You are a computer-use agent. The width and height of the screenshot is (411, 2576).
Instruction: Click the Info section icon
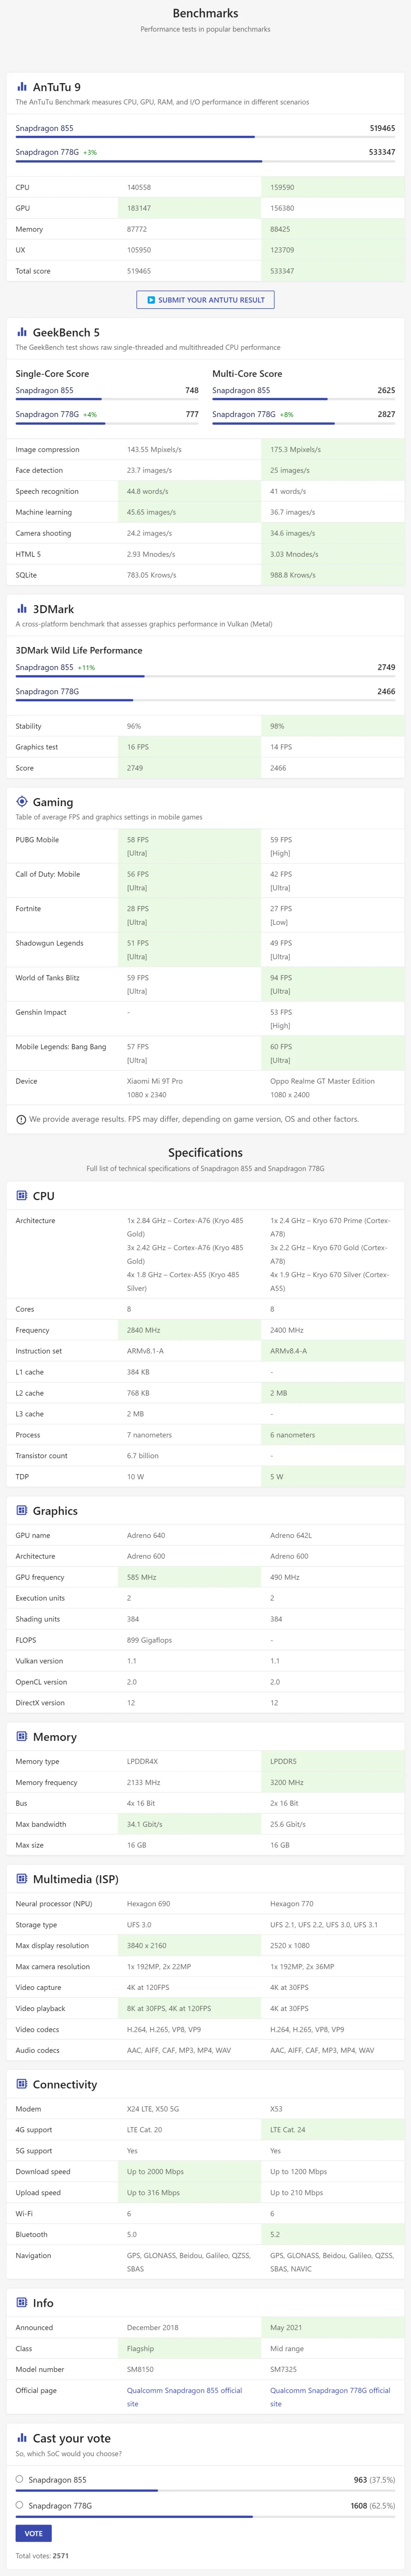pyautogui.click(x=22, y=2302)
